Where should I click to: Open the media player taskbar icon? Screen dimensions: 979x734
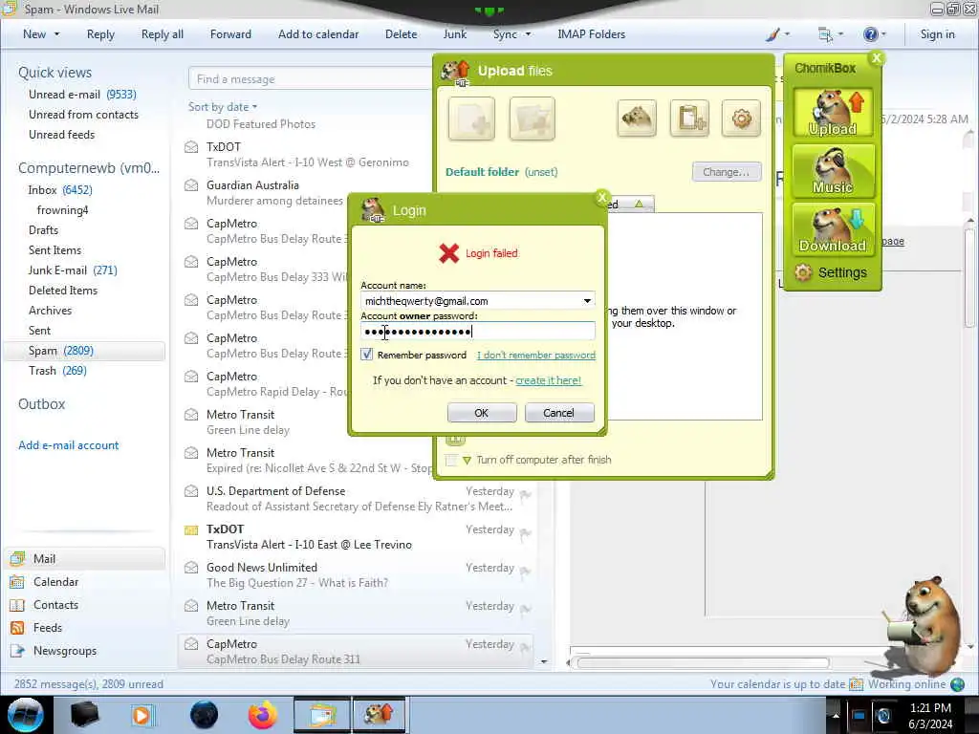141,715
